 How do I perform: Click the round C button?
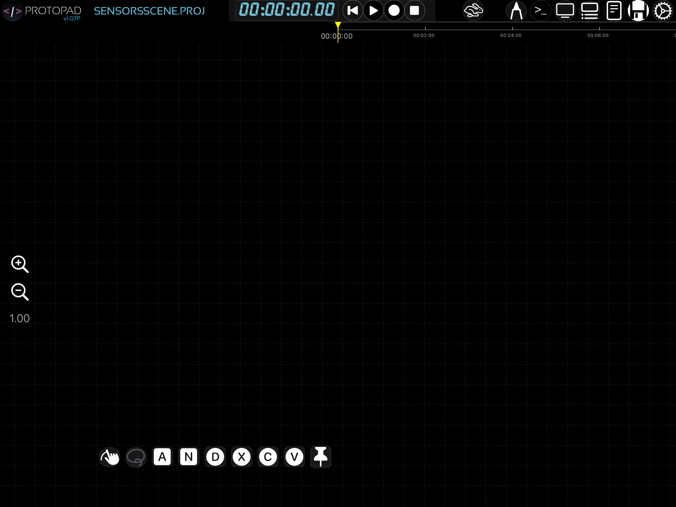click(268, 457)
